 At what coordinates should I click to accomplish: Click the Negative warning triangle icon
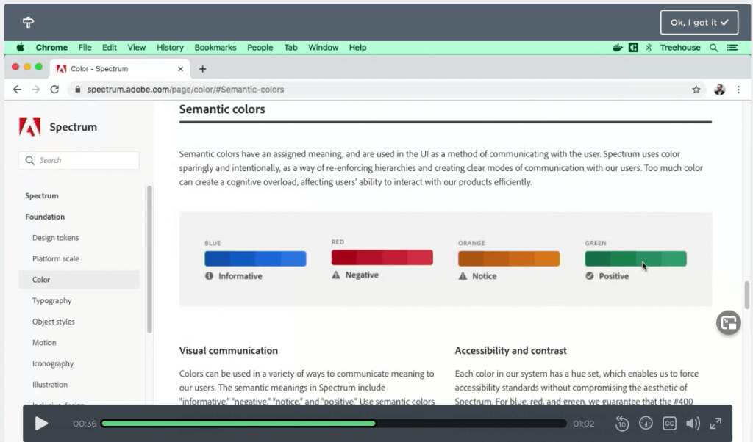[x=336, y=275]
